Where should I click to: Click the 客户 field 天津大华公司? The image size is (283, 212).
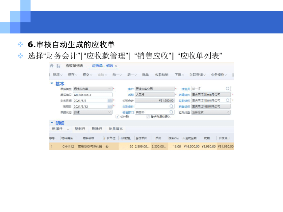(x=155, y=89)
